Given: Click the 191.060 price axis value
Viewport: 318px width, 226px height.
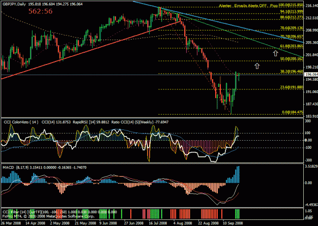Looking at the screenshot, I should pyautogui.click(x=312, y=91).
